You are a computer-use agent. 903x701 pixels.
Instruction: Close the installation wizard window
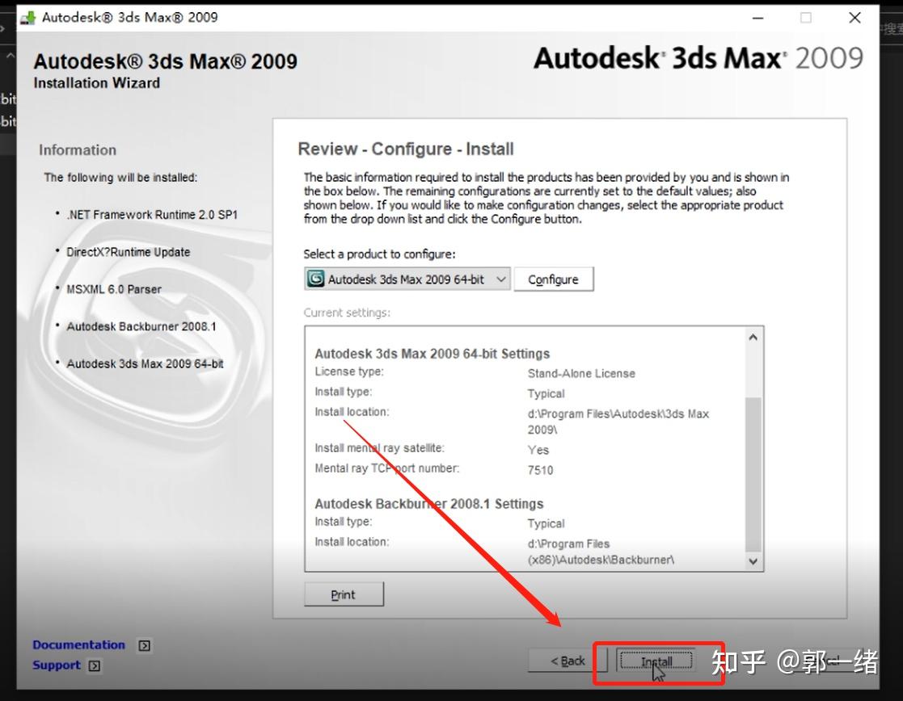(x=854, y=18)
